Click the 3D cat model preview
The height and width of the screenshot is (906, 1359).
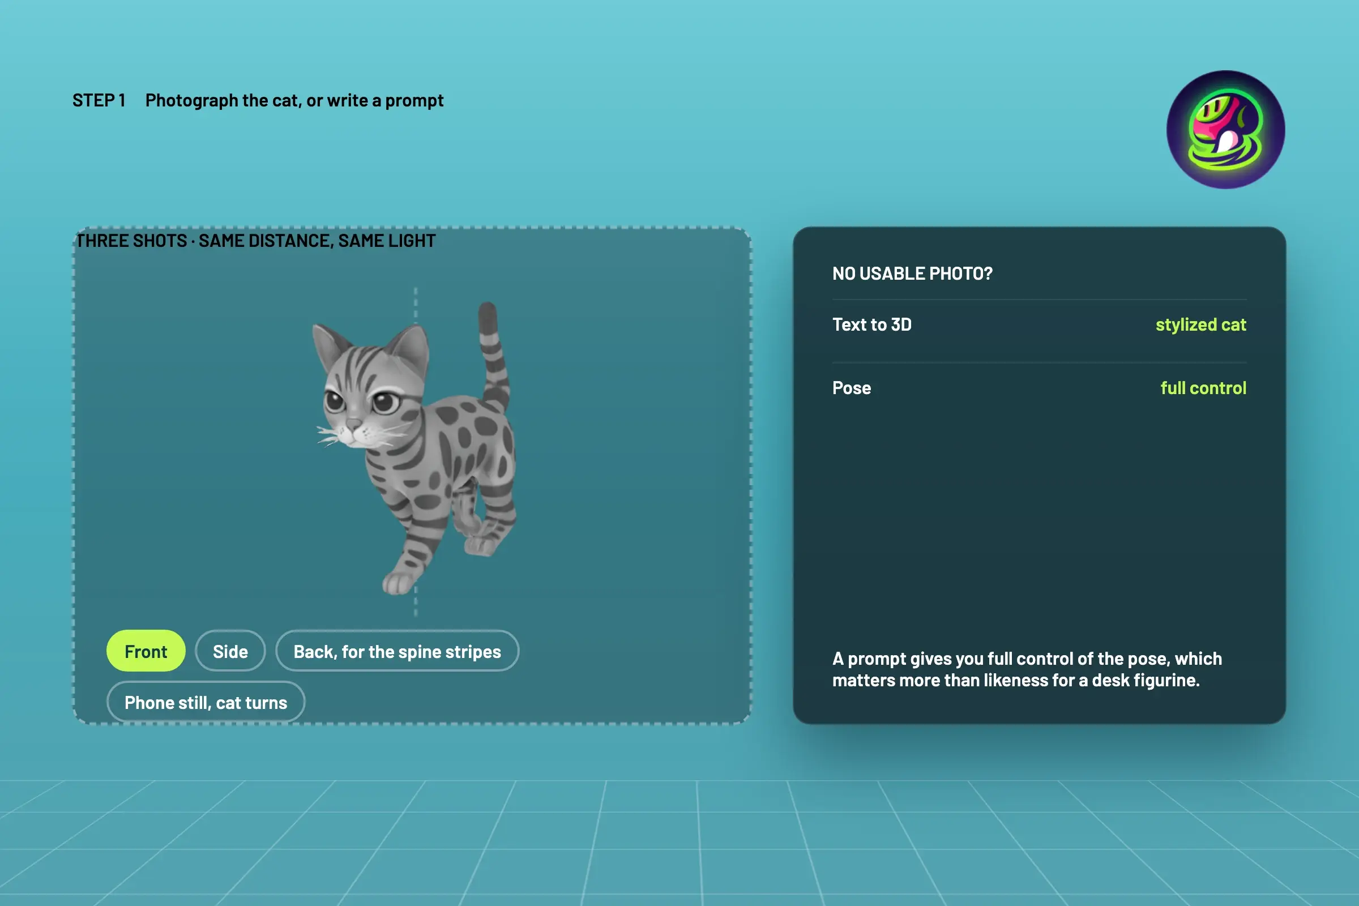coord(416,448)
